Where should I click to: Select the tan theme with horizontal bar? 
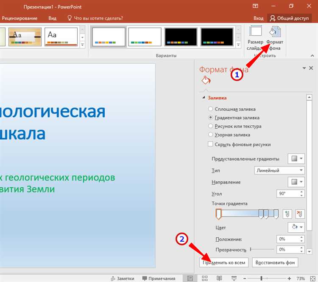pyautogui.click(x=25, y=37)
